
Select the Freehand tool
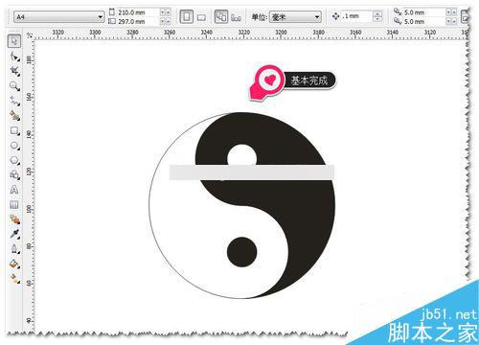14,101
